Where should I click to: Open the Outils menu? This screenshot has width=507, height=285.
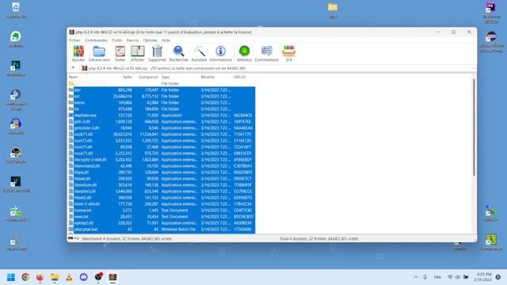116,40
